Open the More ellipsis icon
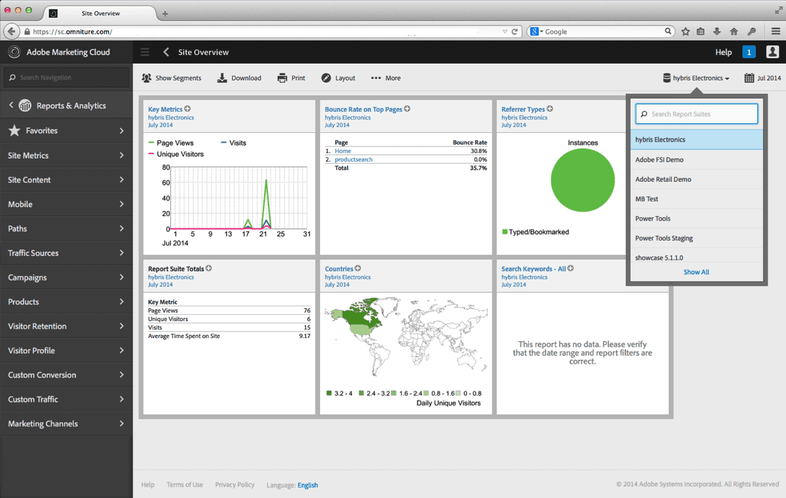786x498 pixels. [376, 78]
